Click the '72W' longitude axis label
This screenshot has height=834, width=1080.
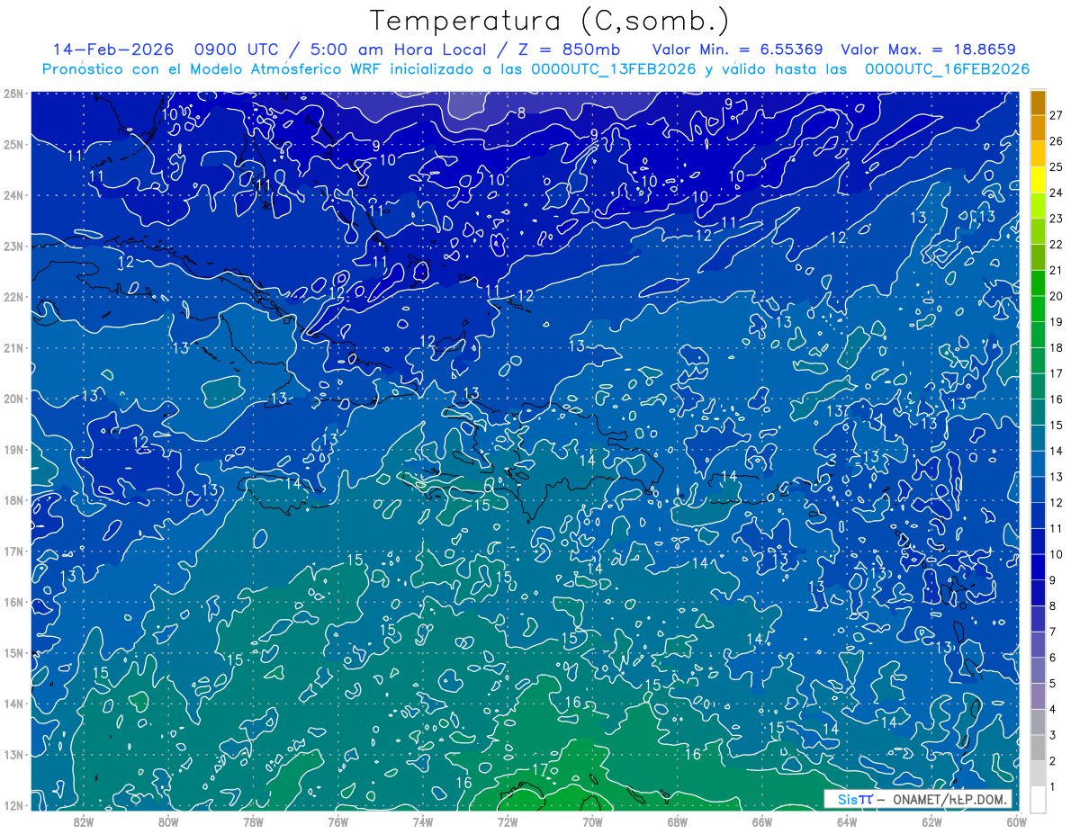tap(508, 821)
